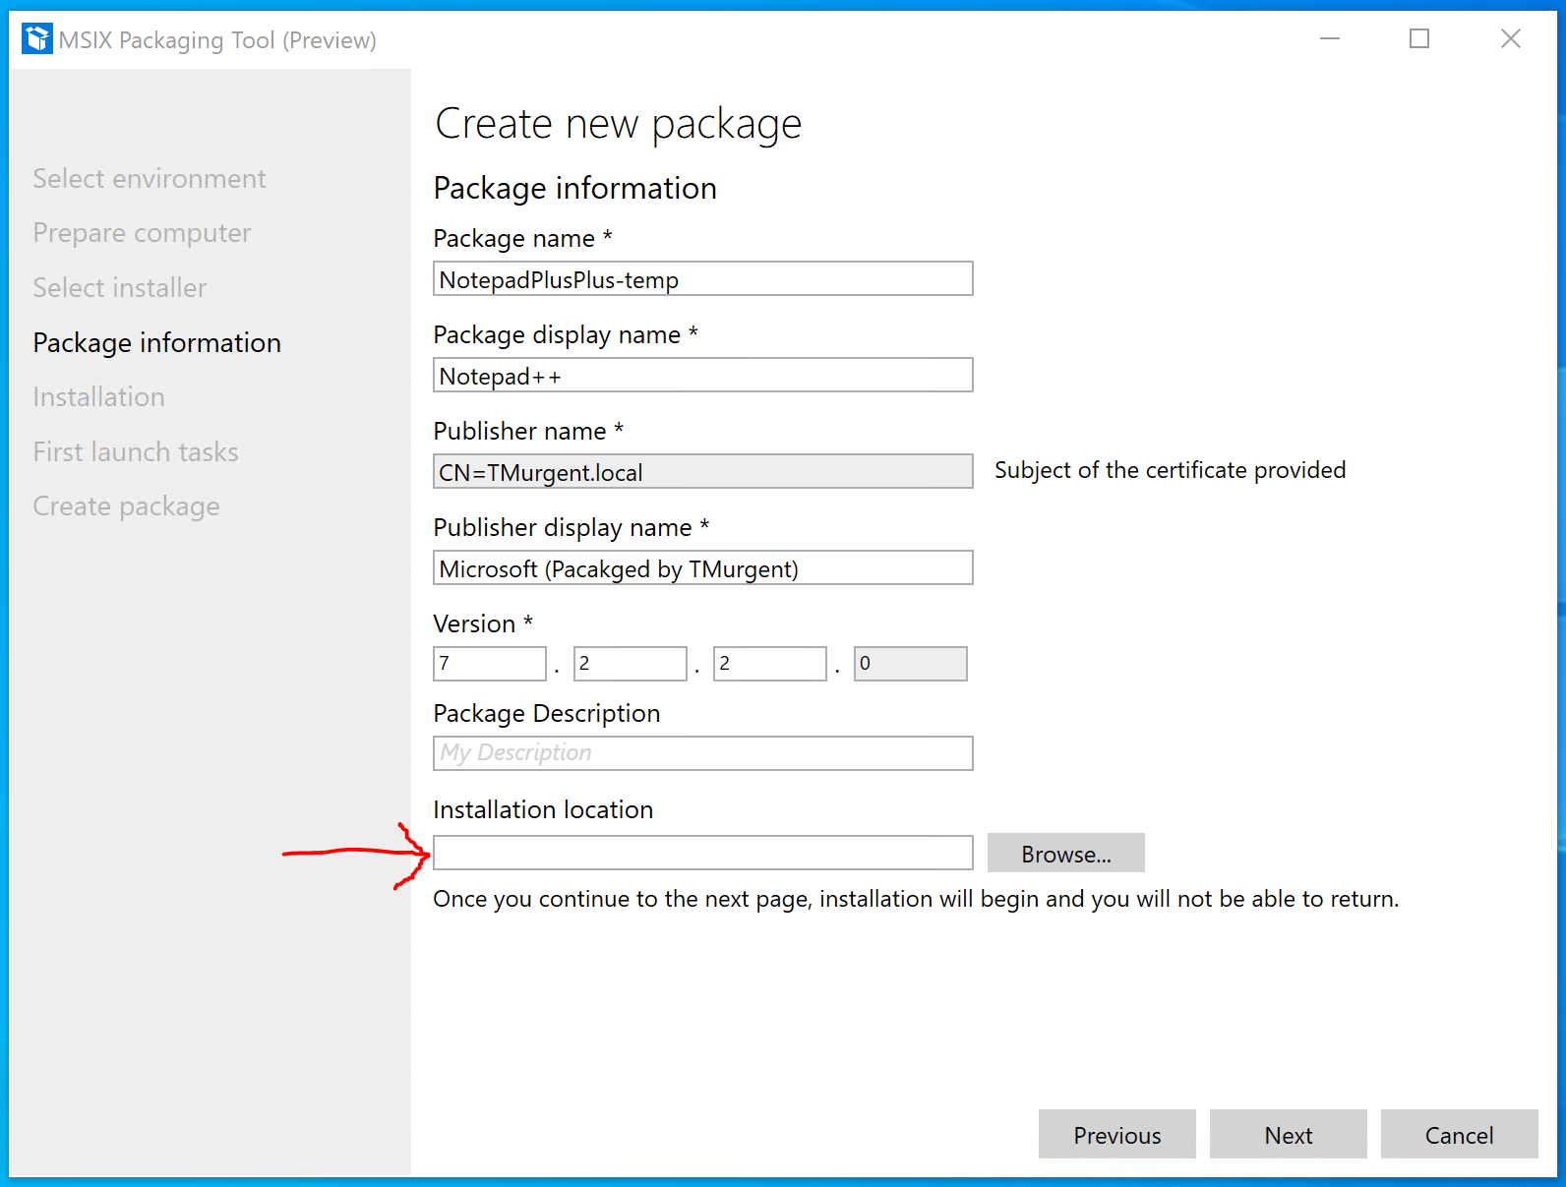This screenshot has width=1566, height=1187.
Task: Click the 'Version *' label
Action: [483, 623]
